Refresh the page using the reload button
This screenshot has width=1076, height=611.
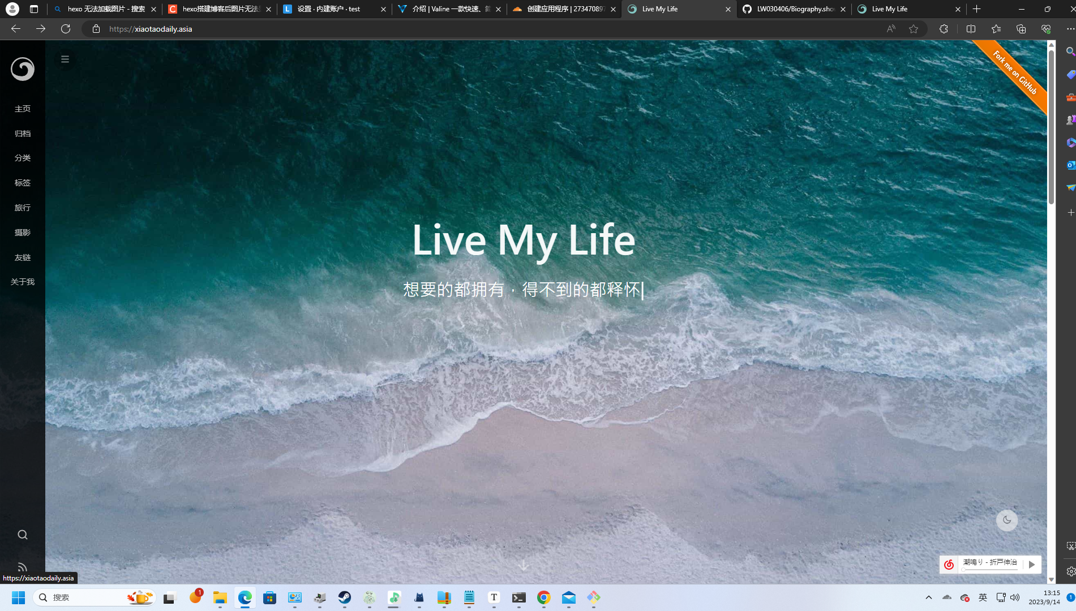click(x=66, y=29)
